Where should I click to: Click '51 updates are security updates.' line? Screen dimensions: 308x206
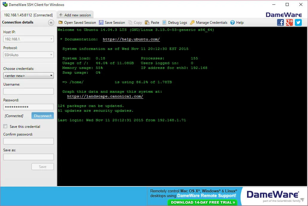coord(95,111)
